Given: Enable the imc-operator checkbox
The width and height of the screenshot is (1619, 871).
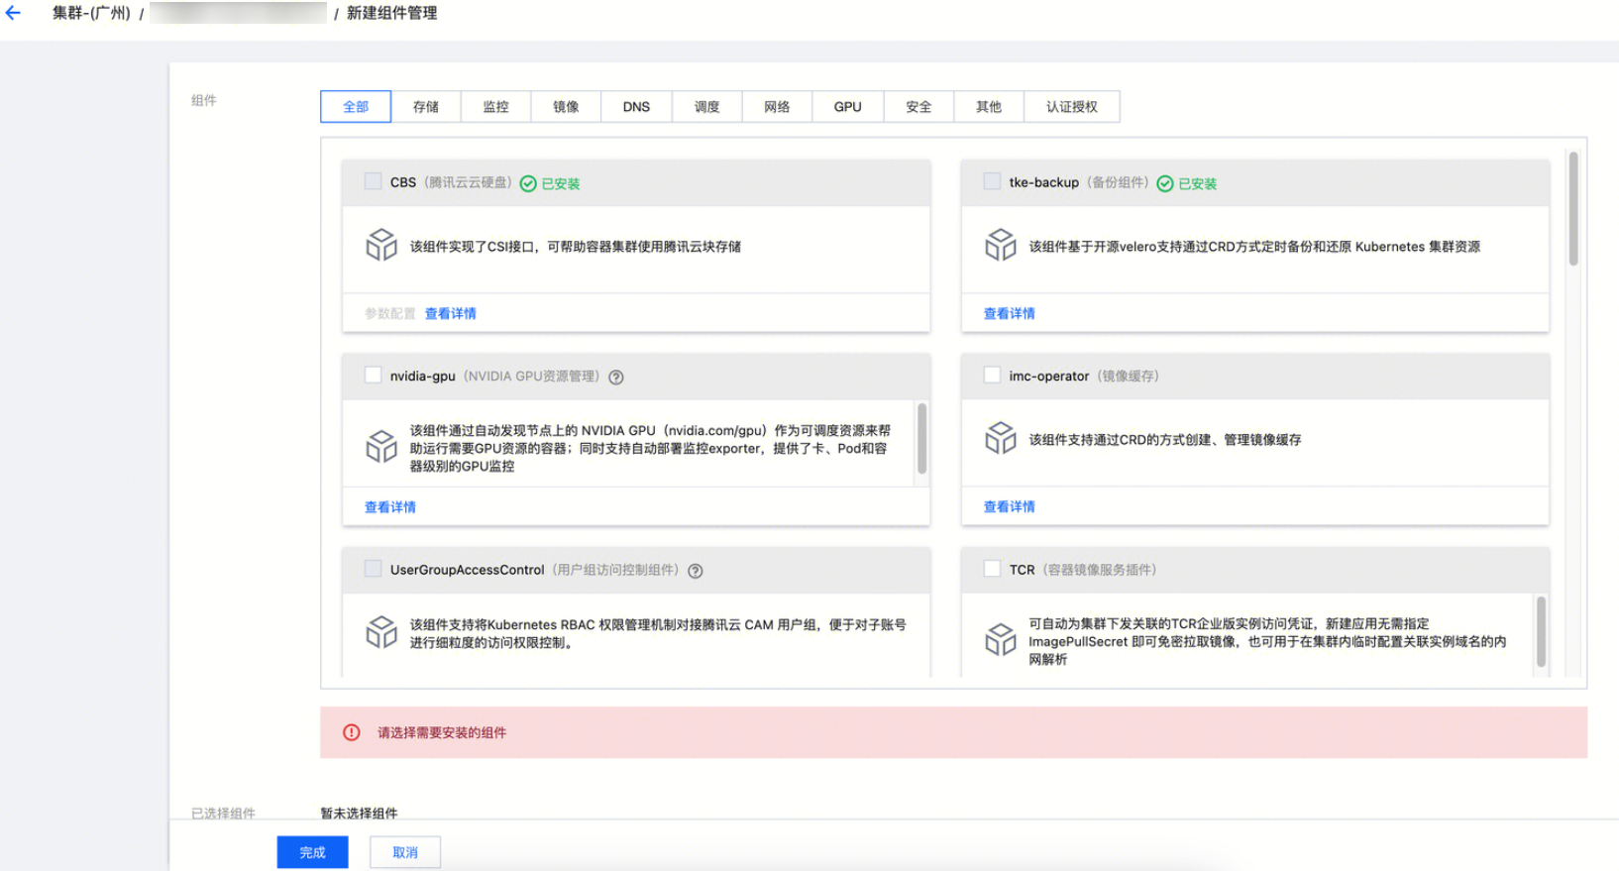Looking at the screenshot, I should [992, 376].
